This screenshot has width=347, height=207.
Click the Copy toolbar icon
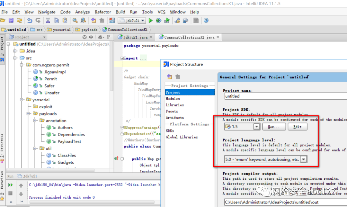(57, 21)
